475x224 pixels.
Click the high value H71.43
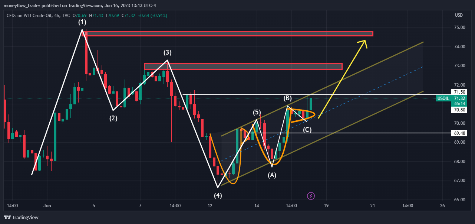(96, 15)
